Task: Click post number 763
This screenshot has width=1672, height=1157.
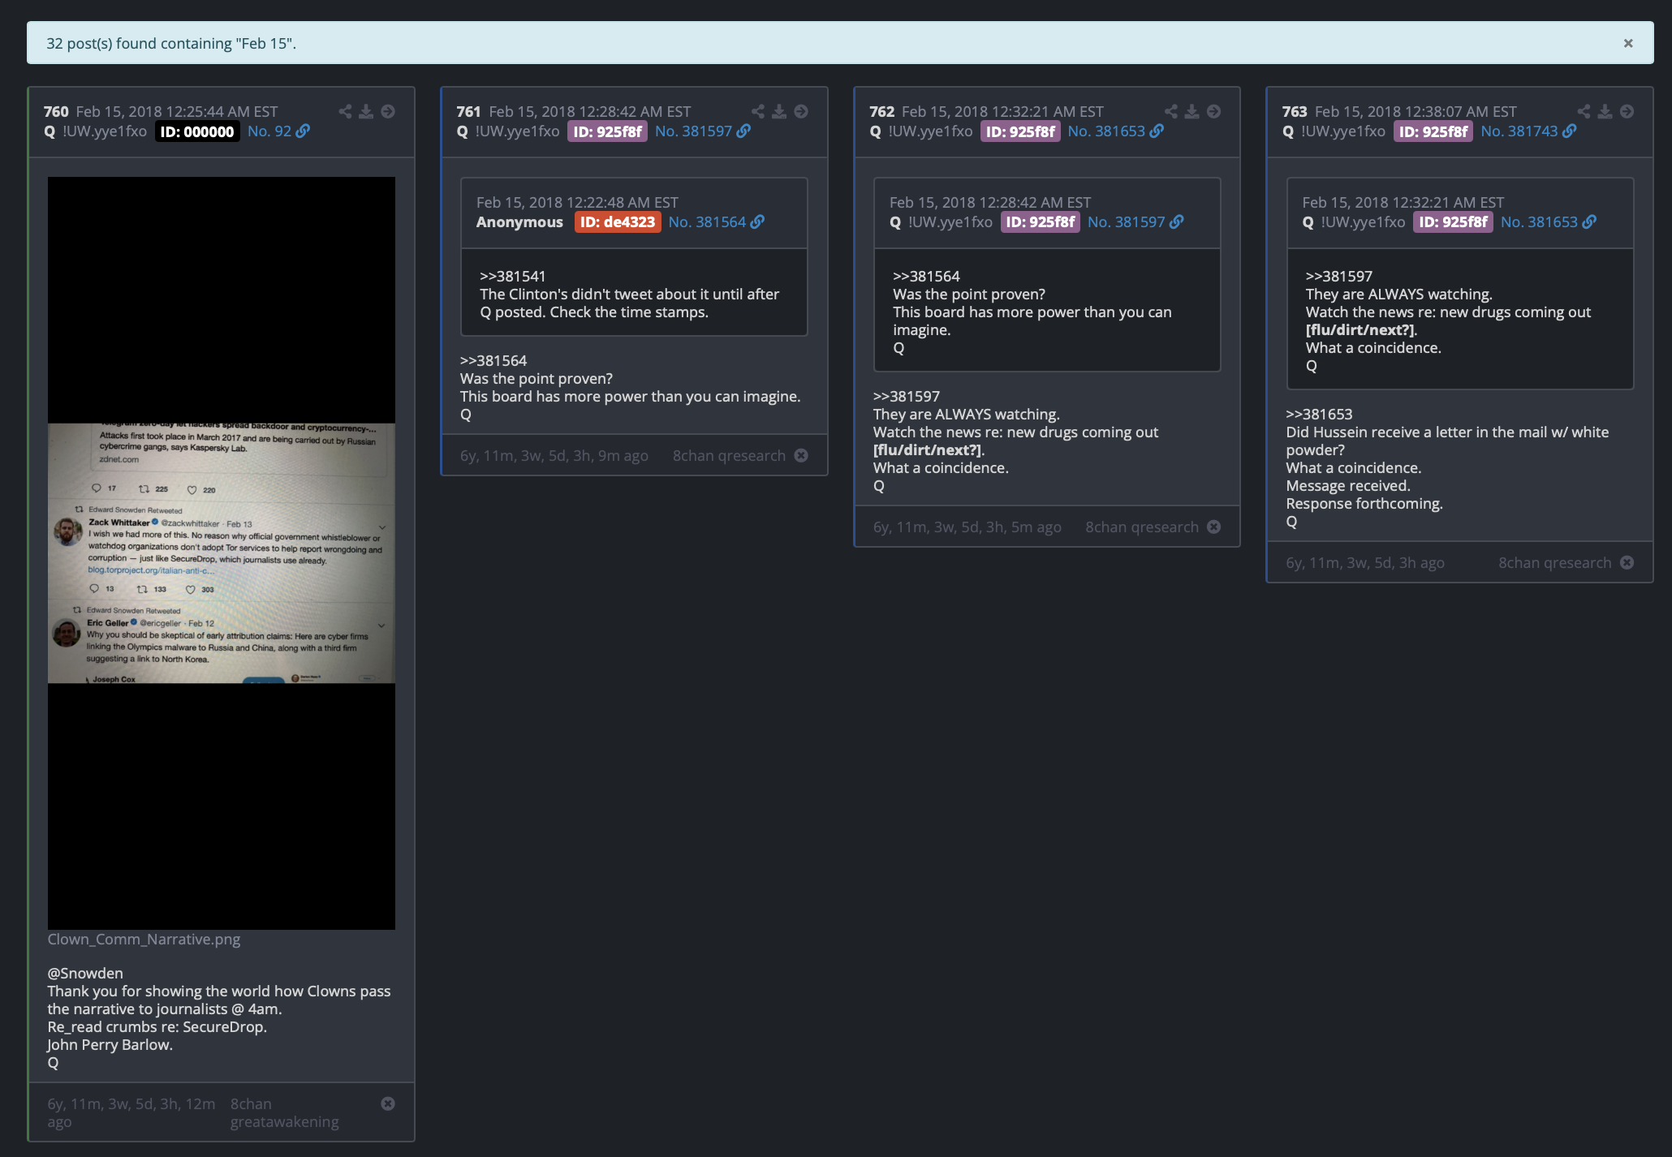Action: point(1295,111)
